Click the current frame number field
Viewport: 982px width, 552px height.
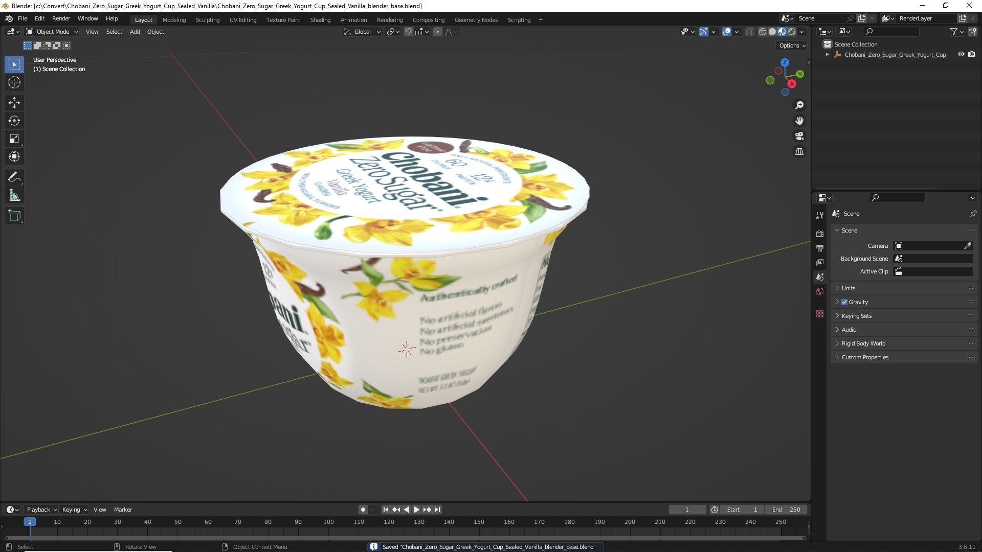pyautogui.click(x=687, y=510)
